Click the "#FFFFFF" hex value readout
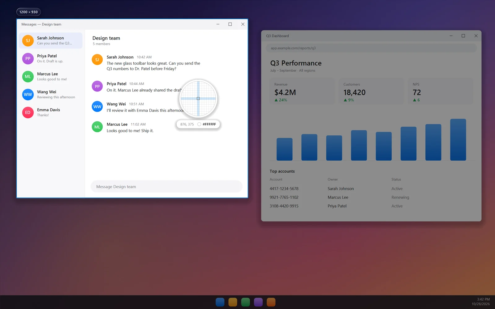Screen dimensions: 495x309 [209, 124]
